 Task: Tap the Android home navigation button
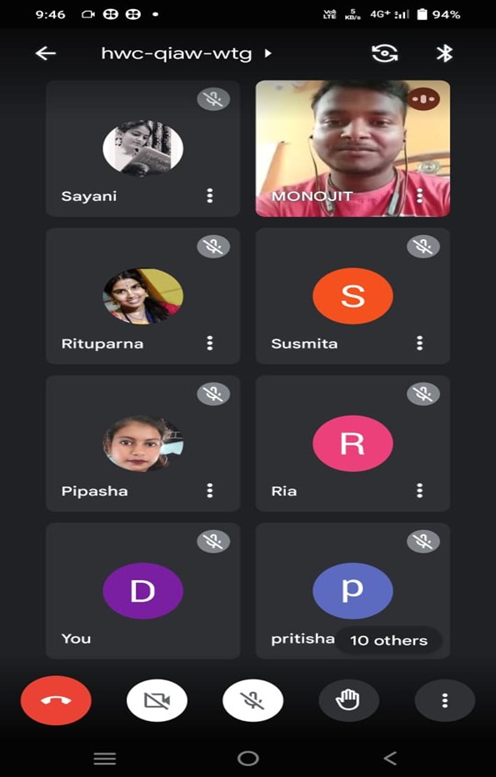click(248, 758)
